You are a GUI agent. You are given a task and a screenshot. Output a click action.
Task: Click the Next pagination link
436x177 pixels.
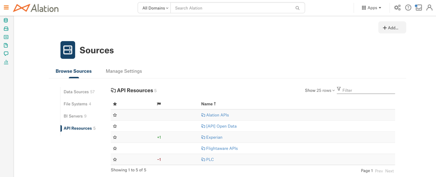point(389,171)
